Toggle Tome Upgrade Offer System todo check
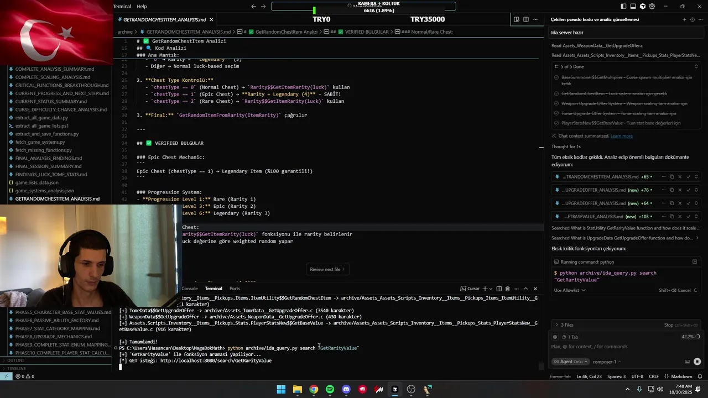This screenshot has width=708, height=398. coord(556,114)
